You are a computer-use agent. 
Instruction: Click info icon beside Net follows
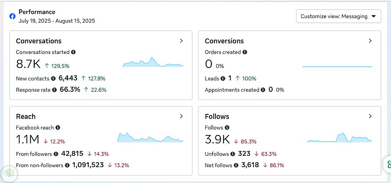pos(236,165)
